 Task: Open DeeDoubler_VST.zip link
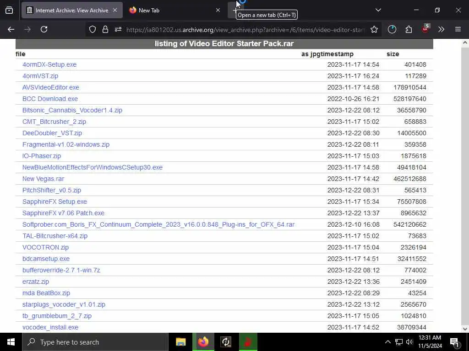coord(52,133)
